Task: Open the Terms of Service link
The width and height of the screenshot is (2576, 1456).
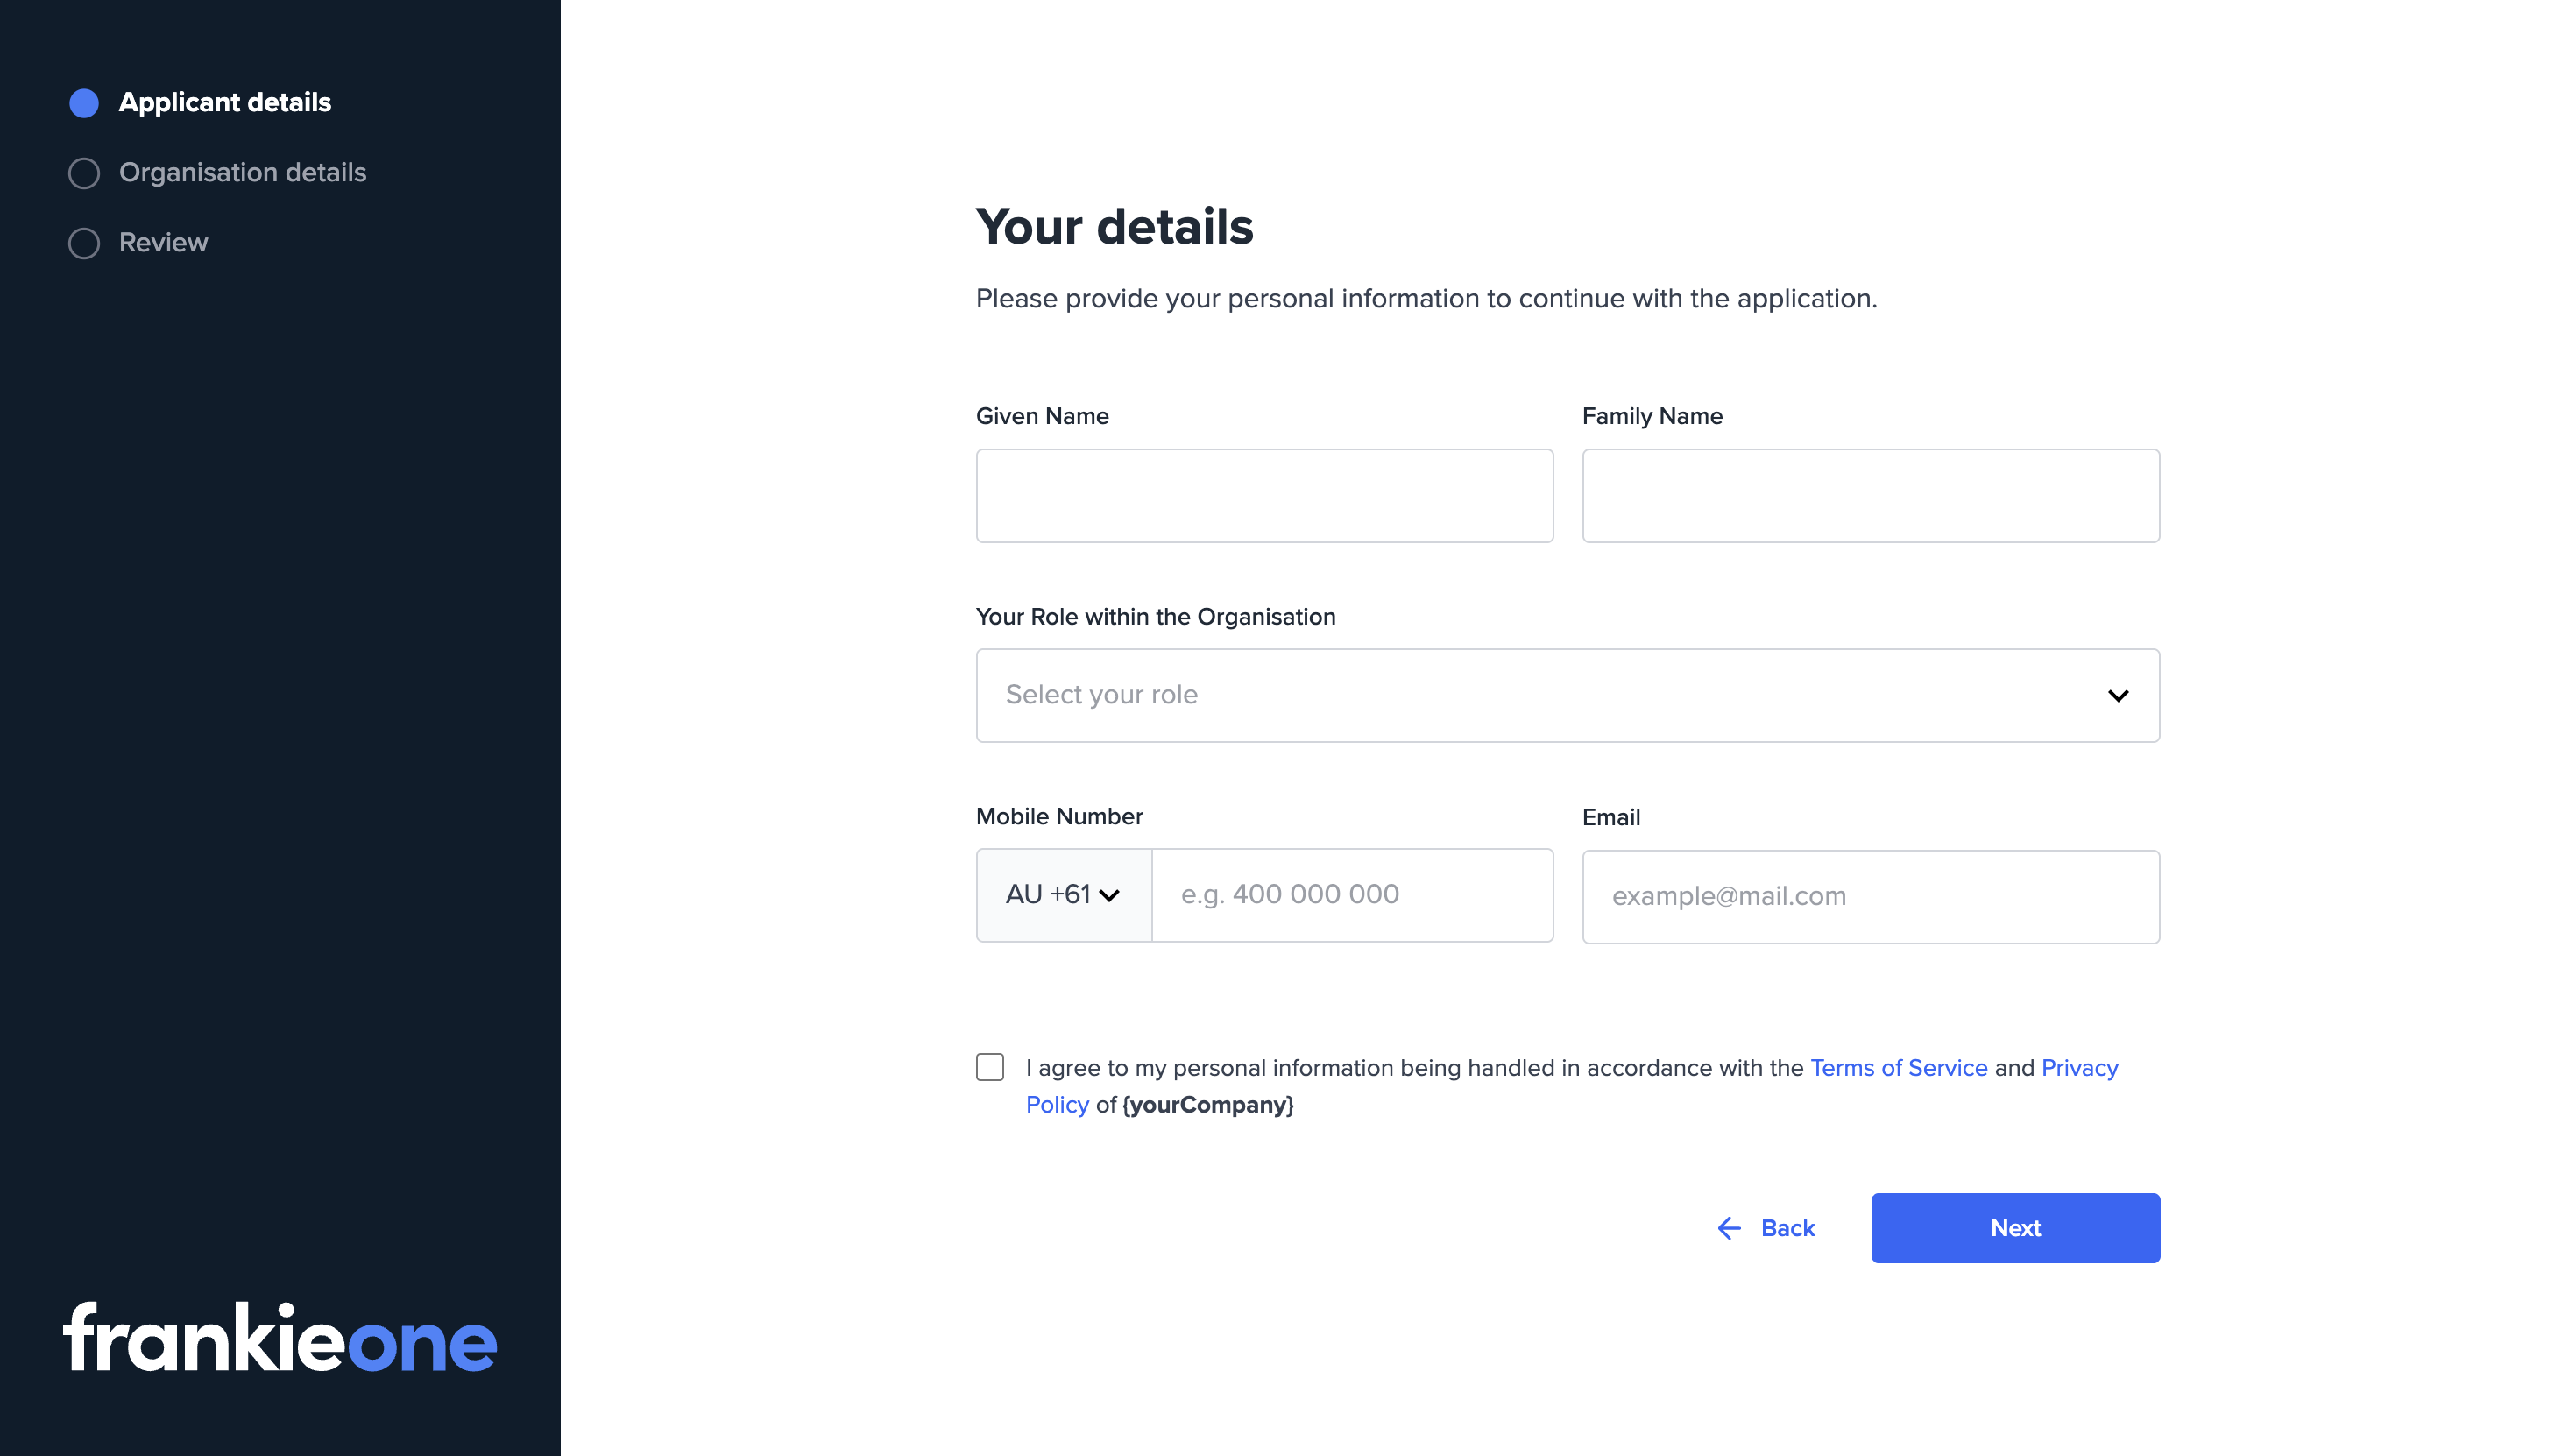Action: 1898,1067
